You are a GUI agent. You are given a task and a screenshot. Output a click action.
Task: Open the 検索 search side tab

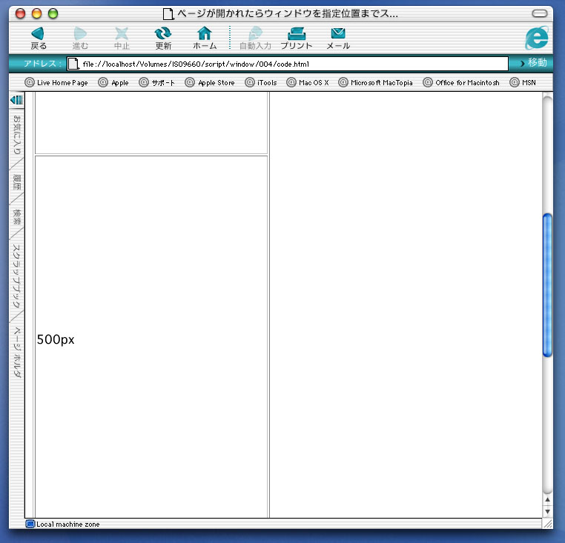point(16,217)
